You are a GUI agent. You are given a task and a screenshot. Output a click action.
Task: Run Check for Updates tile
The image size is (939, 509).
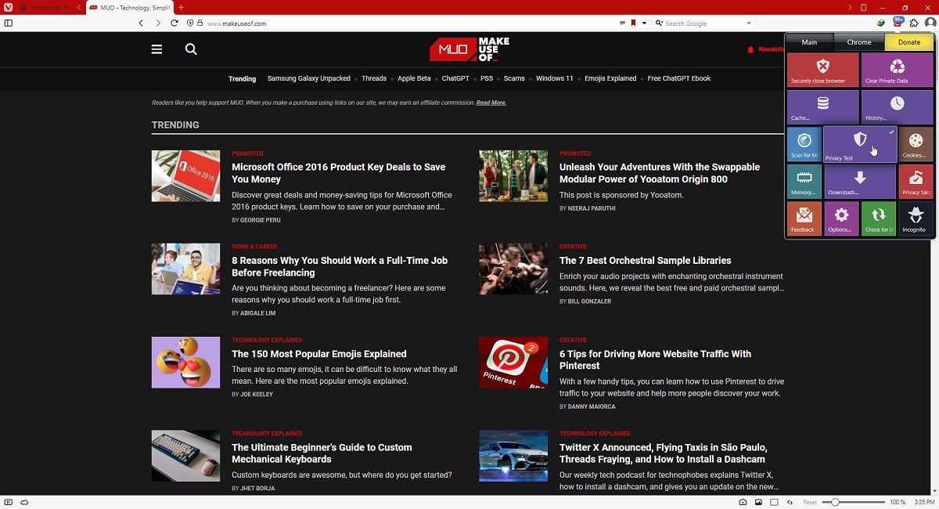pyautogui.click(x=877, y=218)
